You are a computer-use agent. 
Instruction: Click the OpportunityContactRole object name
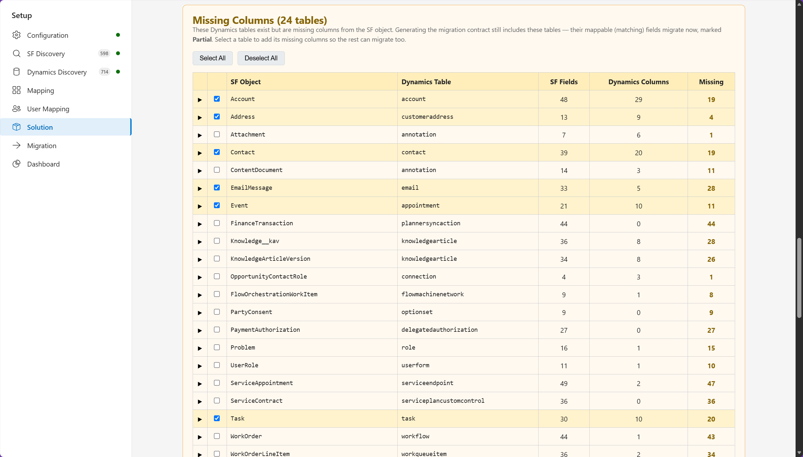(269, 276)
